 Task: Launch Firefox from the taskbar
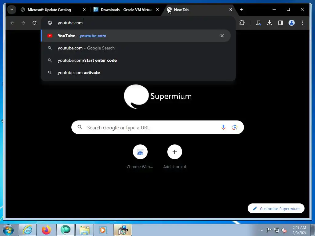[x=46, y=230]
